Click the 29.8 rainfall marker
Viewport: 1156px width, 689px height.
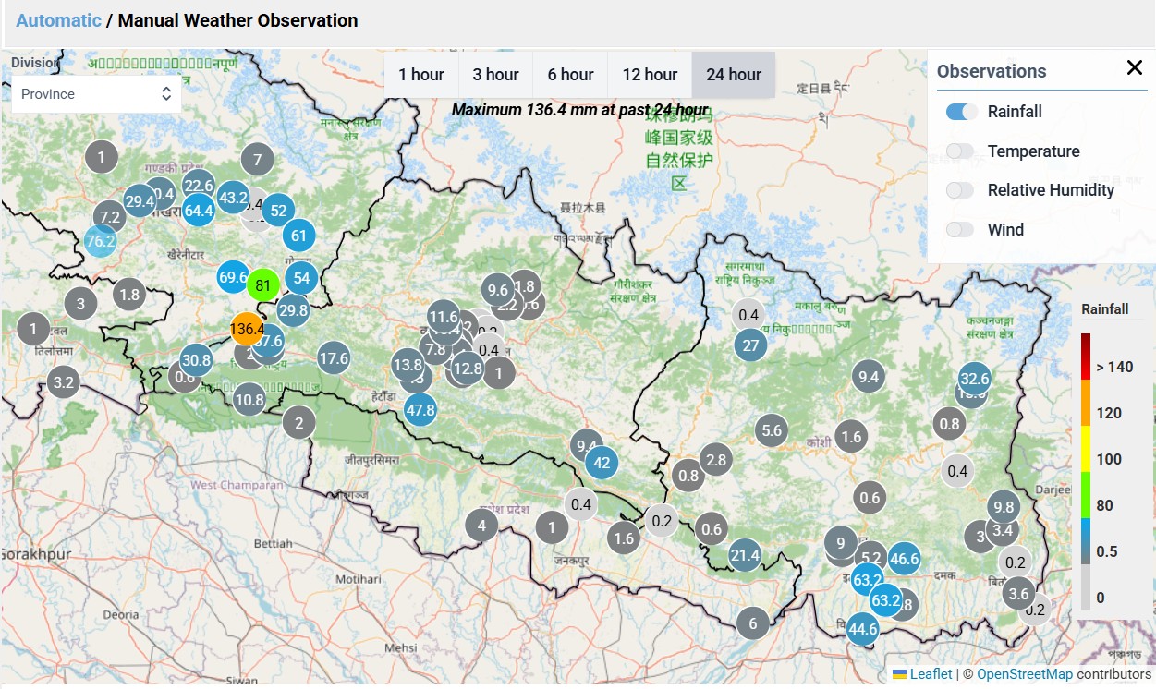click(293, 310)
